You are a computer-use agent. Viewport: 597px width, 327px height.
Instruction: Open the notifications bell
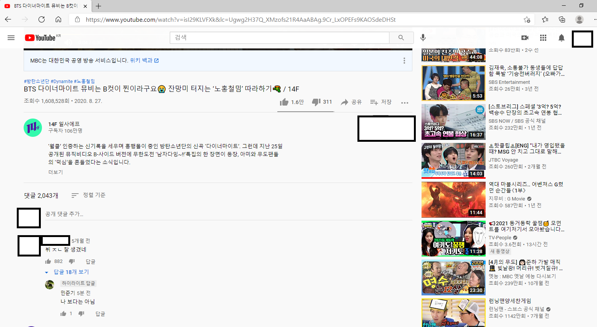562,38
